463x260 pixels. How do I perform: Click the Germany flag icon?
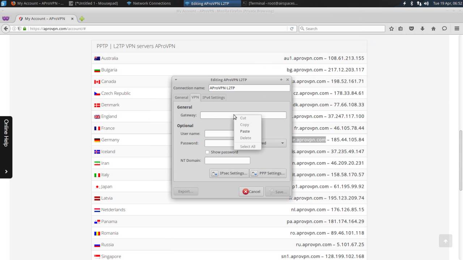pyautogui.click(x=97, y=140)
